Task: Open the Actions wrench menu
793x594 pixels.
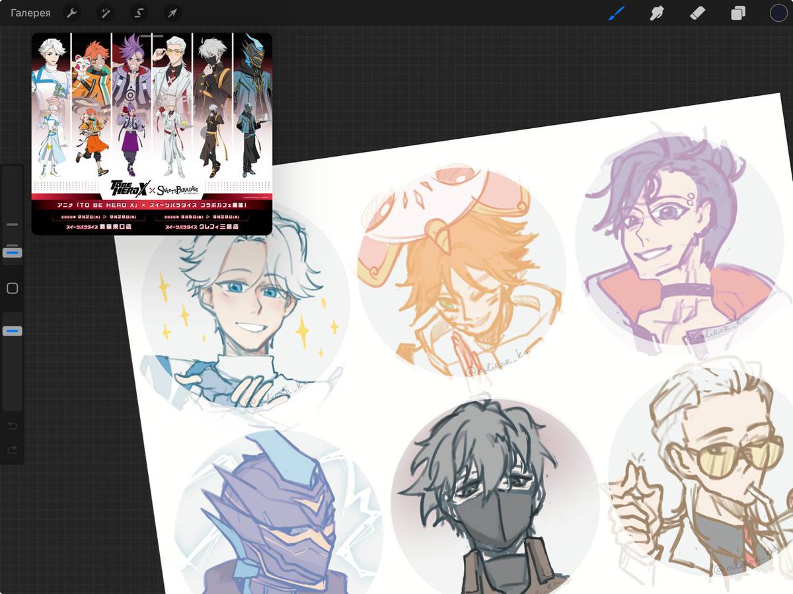Action: (x=71, y=13)
